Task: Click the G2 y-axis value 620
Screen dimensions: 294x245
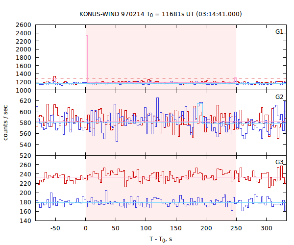Action: [25, 101]
